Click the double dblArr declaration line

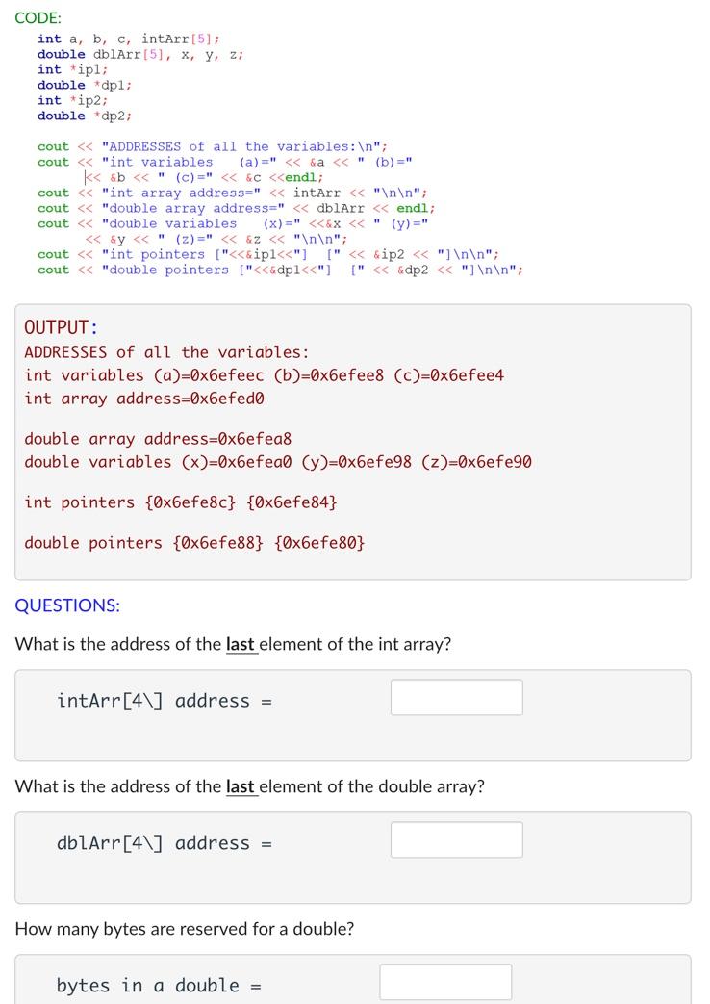[x=139, y=54]
